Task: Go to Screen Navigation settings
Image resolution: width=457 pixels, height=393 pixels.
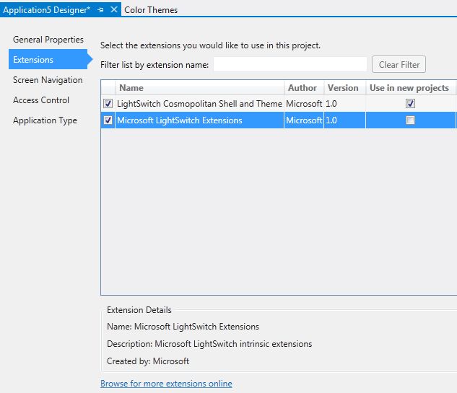Action: point(48,80)
